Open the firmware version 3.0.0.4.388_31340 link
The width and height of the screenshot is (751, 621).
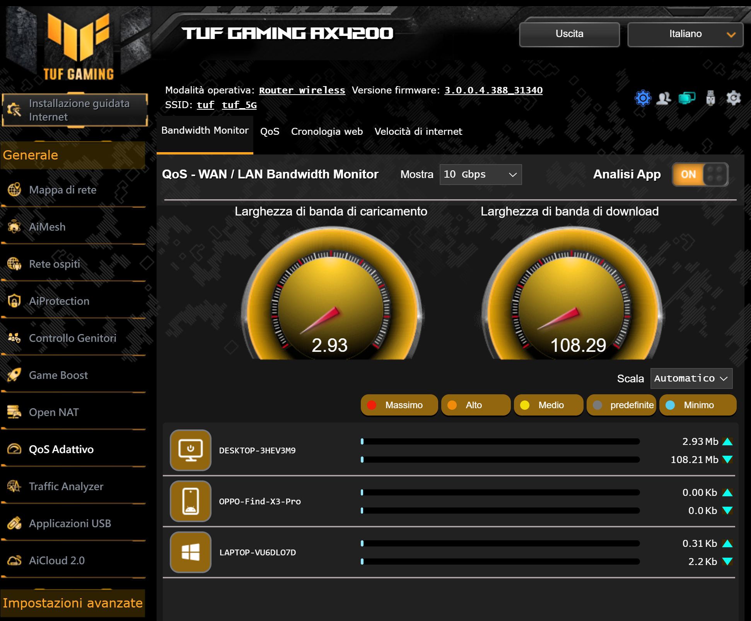tap(493, 90)
